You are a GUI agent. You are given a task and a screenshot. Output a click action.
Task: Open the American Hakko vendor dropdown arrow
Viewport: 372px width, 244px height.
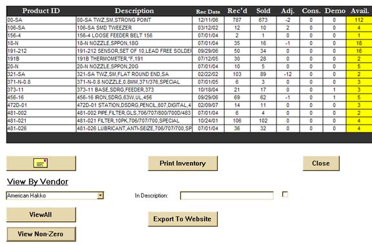100,196
